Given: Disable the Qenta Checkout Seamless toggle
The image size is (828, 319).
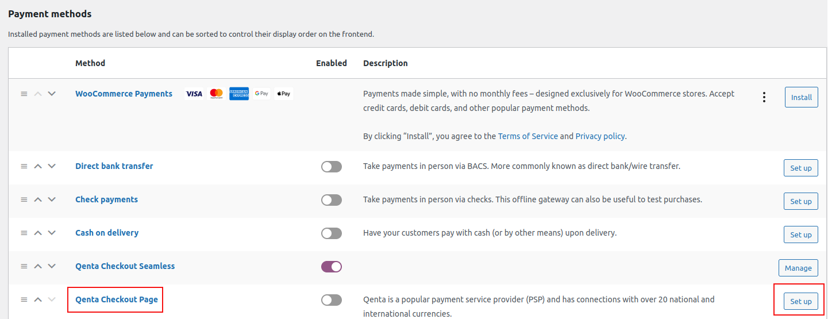Looking at the screenshot, I should point(332,267).
